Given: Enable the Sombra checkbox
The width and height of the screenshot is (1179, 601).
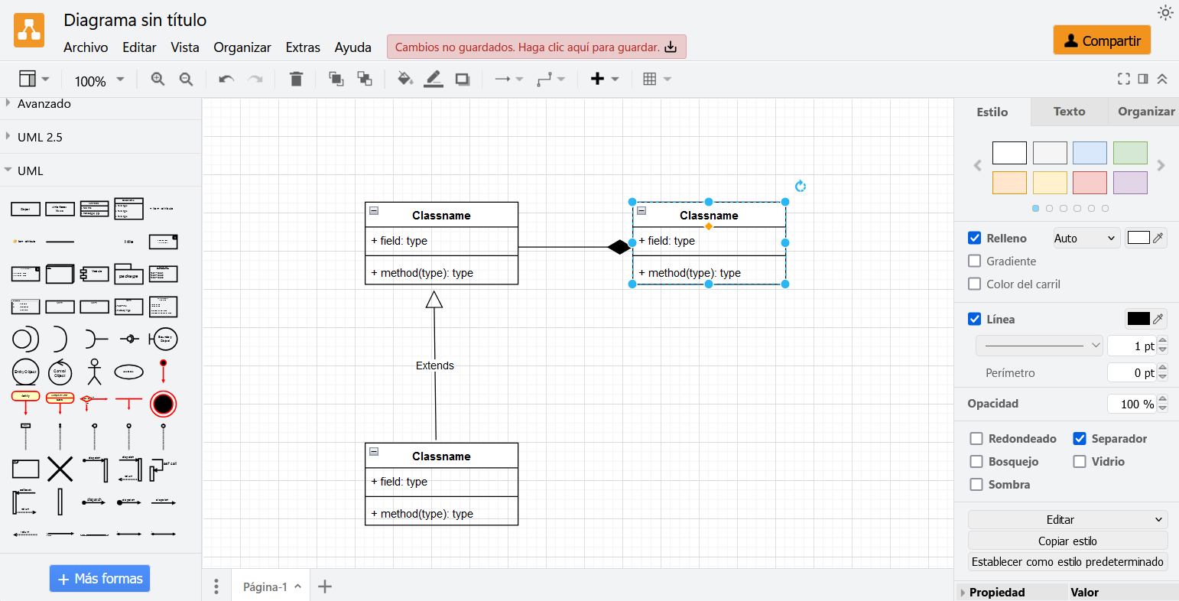Looking at the screenshot, I should point(976,484).
